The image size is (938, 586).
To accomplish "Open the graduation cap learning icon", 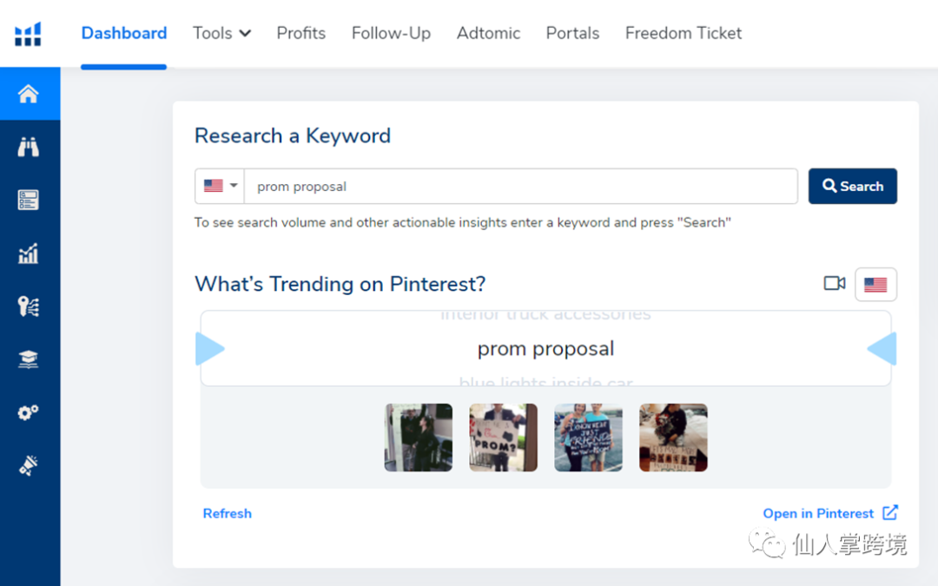I will click(29, 359).
